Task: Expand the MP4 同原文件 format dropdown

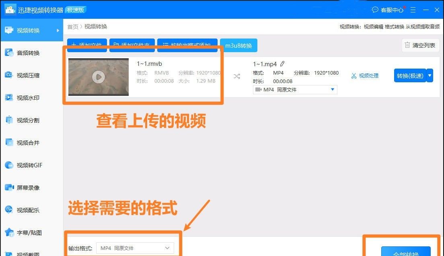Action: [x=332, y=89]
